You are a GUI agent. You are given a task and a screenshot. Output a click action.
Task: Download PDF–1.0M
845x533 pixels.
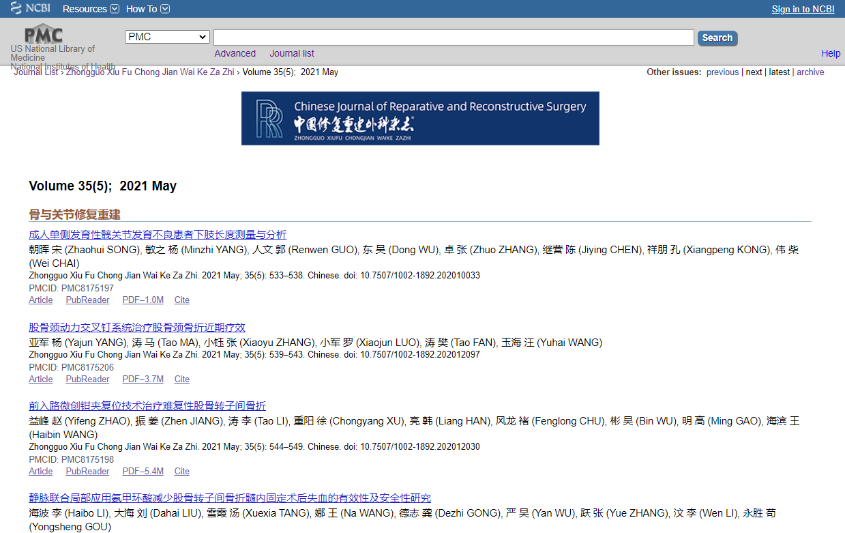tap(143, 300)
